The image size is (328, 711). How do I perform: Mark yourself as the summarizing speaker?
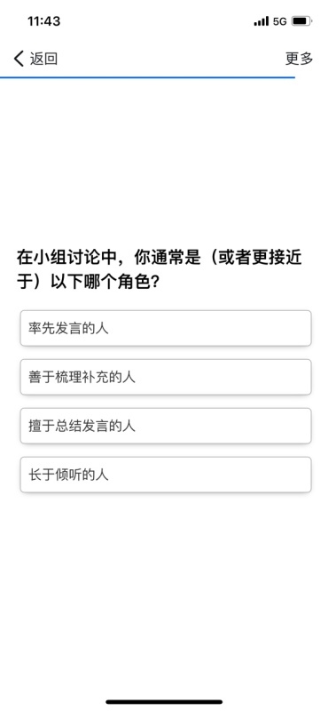(166, 426)
